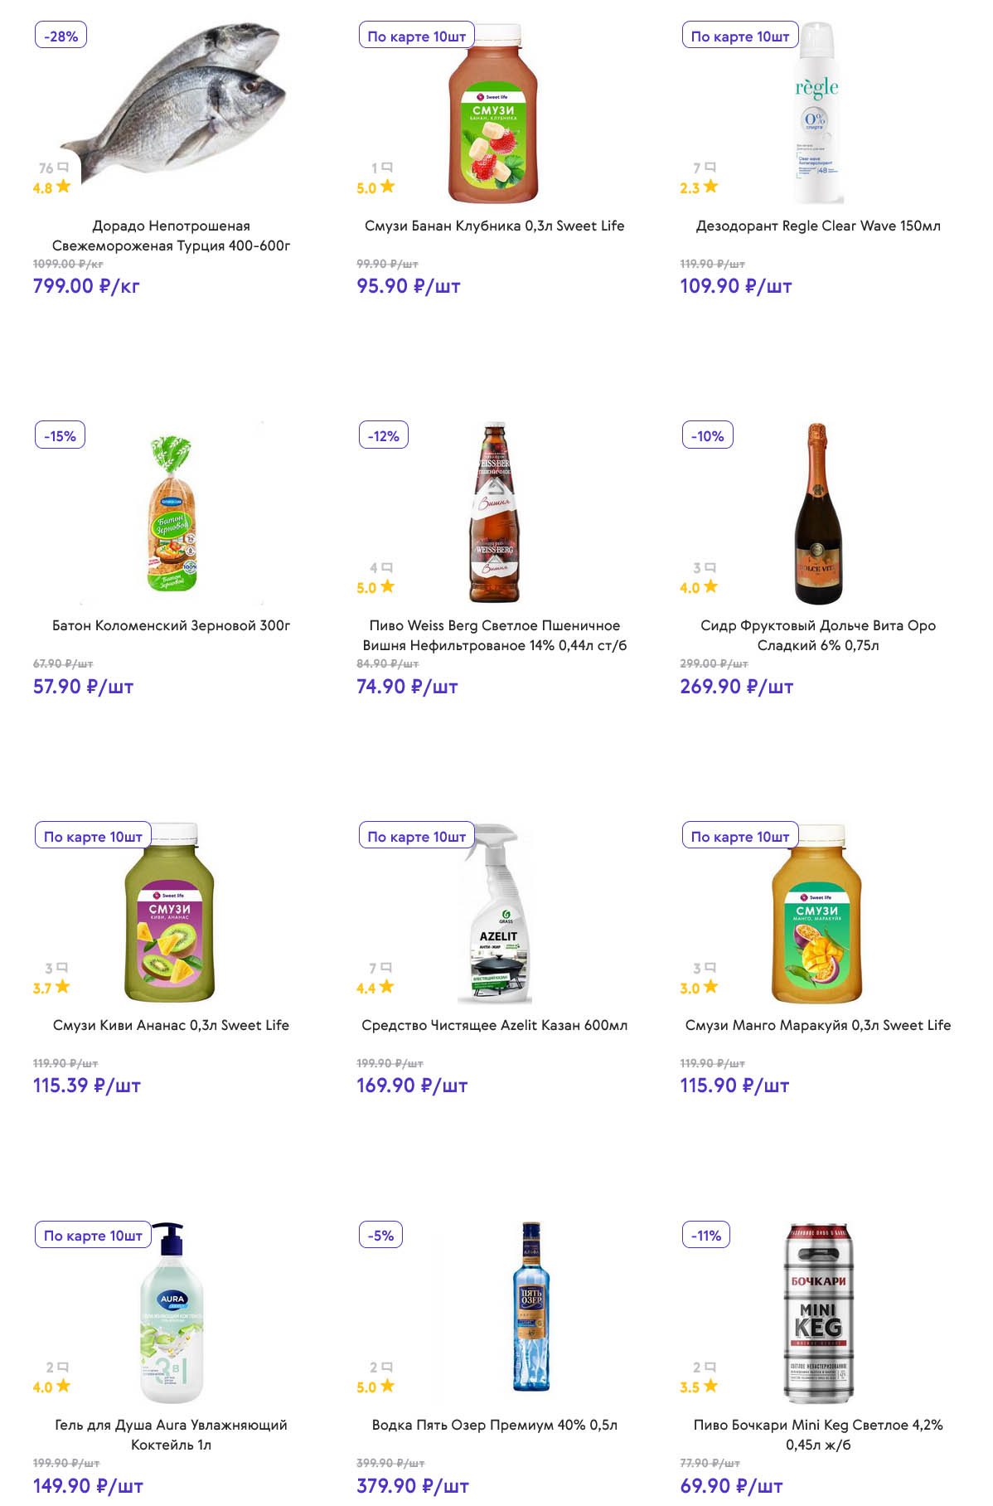Open Гель для Душа Aura bottle image
Image resolution: width=993 pixels, height=1506 pixels.
click(x=172, y=1314)
